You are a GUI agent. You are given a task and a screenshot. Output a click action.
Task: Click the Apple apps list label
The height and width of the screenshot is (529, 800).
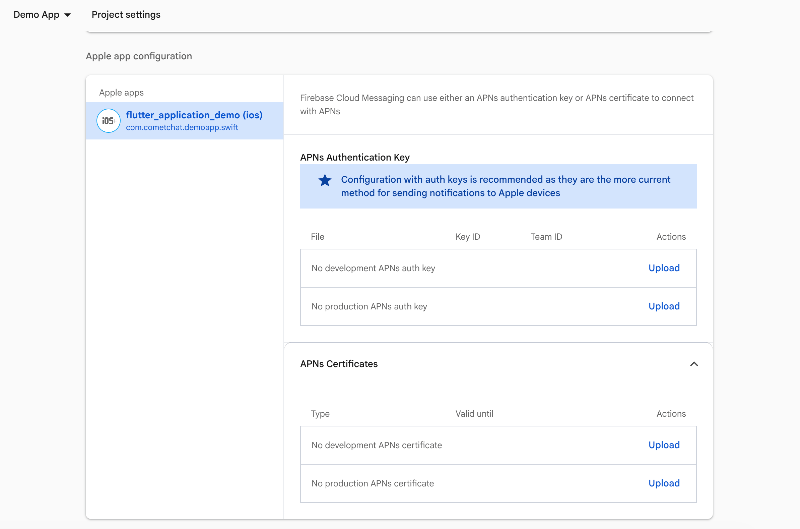pos(121,93)
